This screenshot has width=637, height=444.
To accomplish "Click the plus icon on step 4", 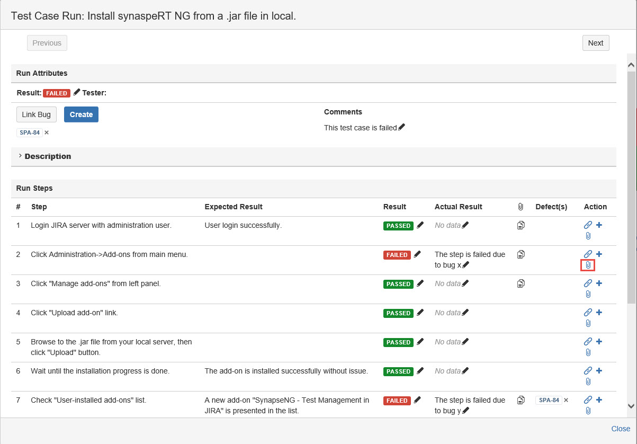I will tap(599, 313).
